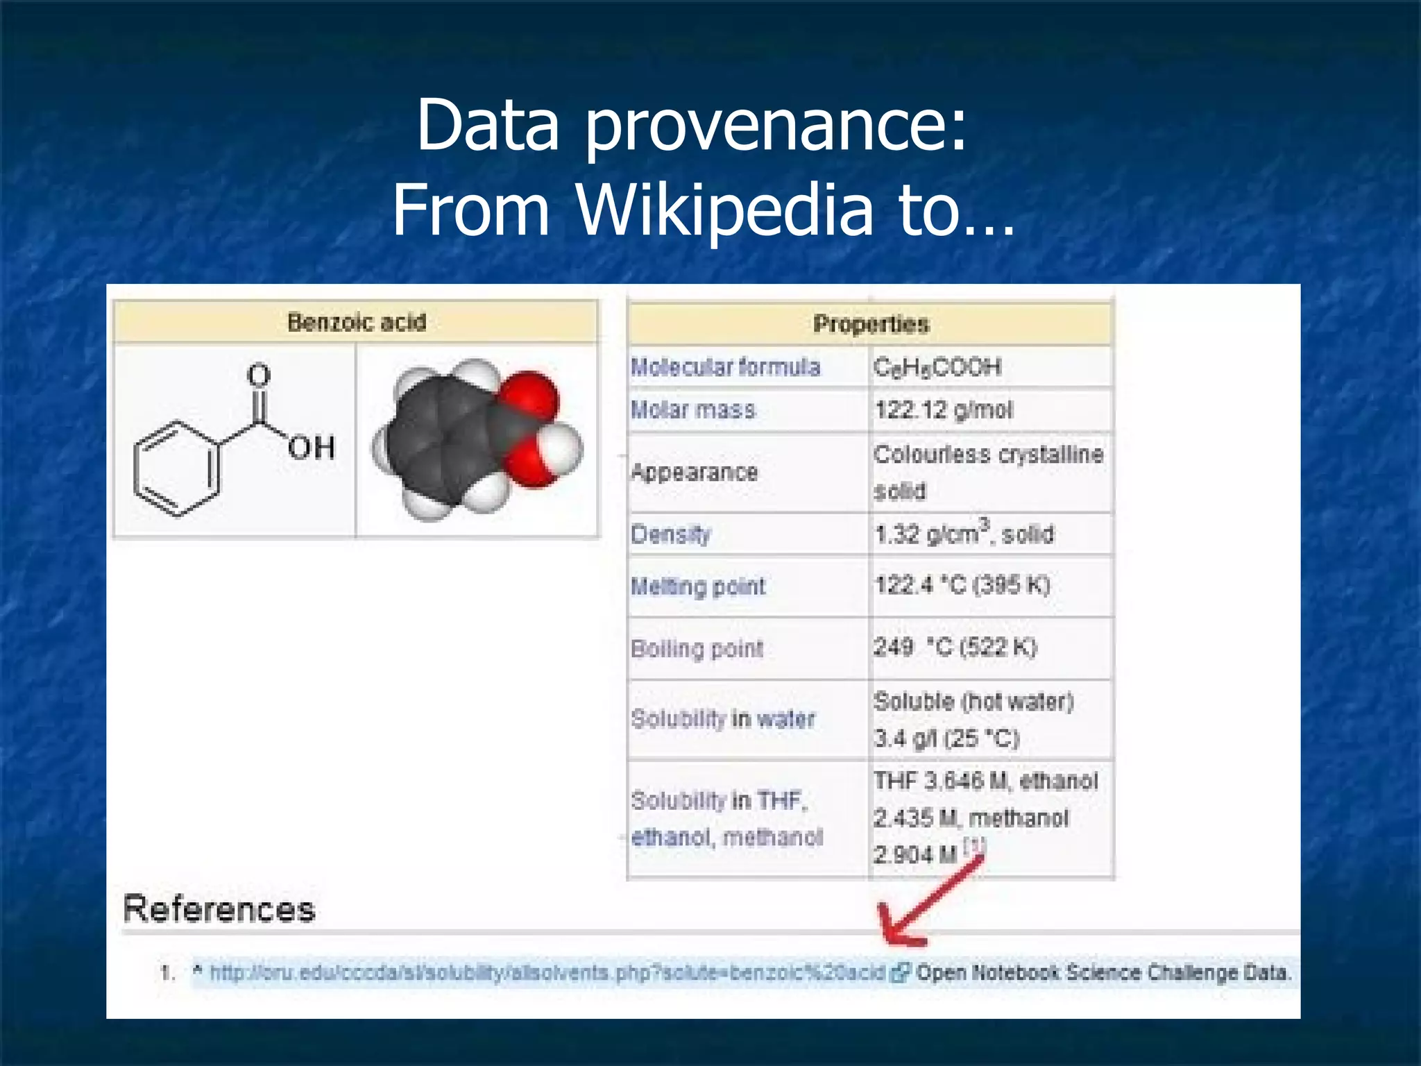Viewport: 1421px width, 1066px height.
Task: Click the external link icon after the URL
Action: coord(899,973)
